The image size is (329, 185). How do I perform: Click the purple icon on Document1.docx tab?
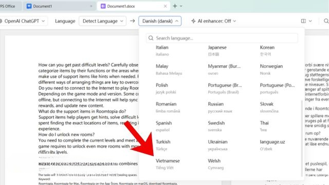tap(103, 6)
